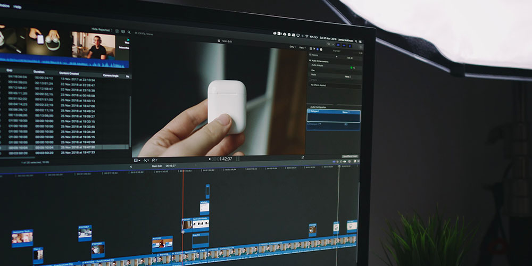532x266 pixels.
Task: Click the Main Edit project name in timeline
Action: 156,165
